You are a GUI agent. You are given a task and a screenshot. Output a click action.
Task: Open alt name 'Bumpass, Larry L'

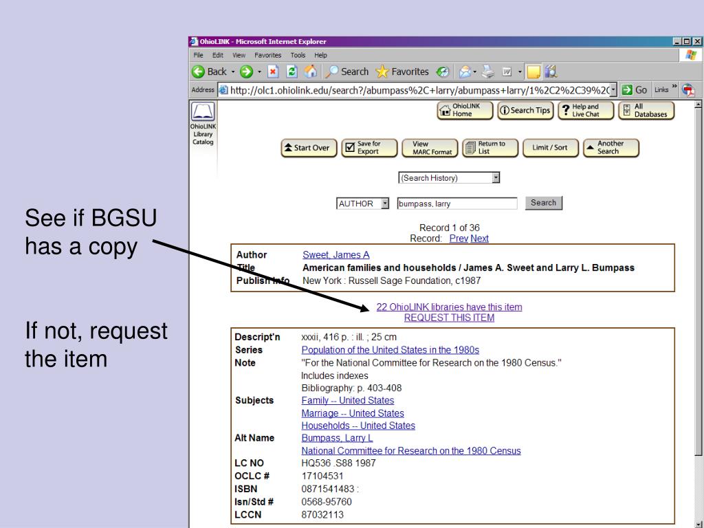(337, 438)
